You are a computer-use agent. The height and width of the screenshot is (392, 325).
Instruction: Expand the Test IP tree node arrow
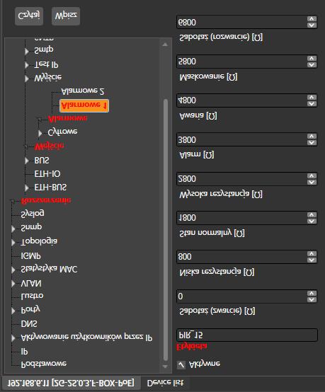[27, 65]
